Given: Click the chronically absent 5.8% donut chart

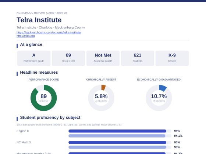Looking at the screenshot, I should pyautogui.click(x=101, y=98).
